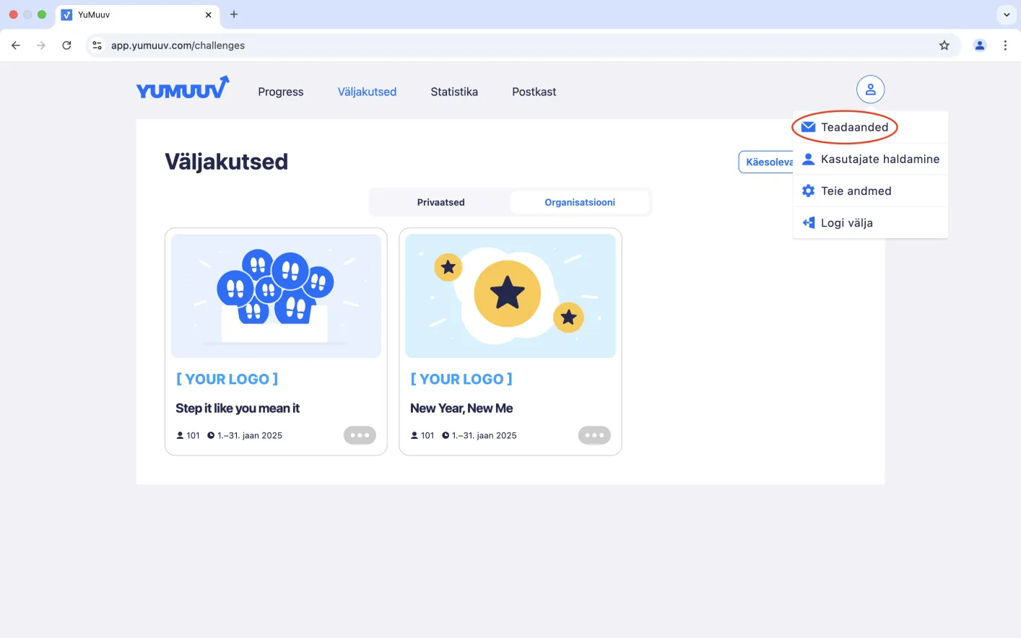Reload the browser page

click(66, 45)
